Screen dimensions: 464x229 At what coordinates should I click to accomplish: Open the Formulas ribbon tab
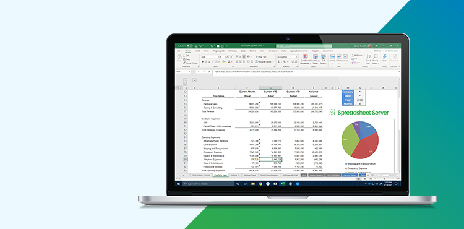tap(233, 51)
